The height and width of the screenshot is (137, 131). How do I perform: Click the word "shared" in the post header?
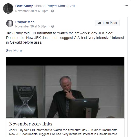40,6
